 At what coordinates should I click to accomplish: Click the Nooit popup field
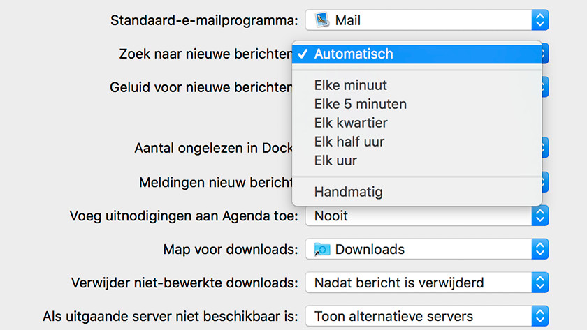tap(427, 216)
